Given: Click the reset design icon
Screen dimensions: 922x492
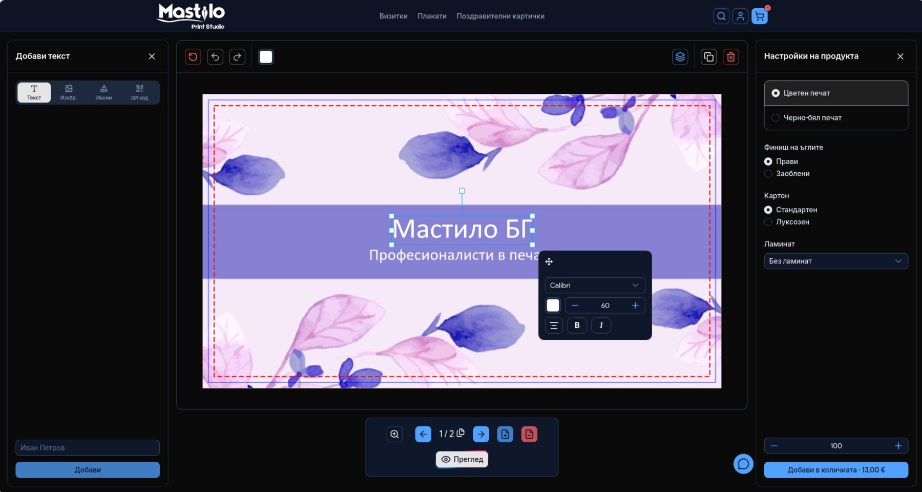Looking at the screenshot, I should click(x=193, y=57).
